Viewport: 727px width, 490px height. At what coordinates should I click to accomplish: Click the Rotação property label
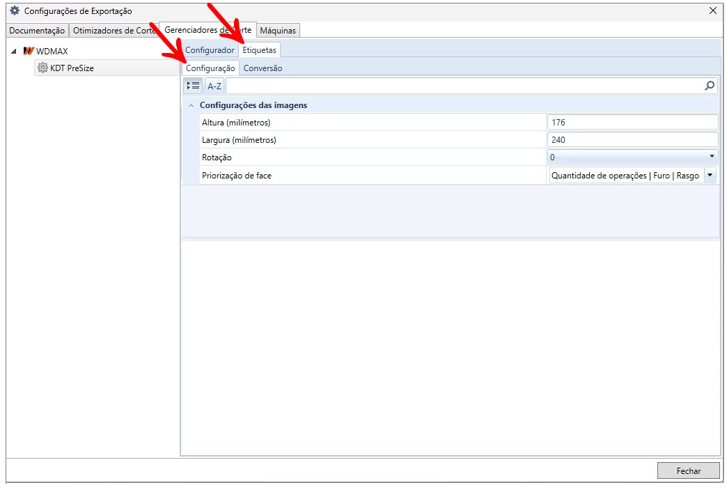pos(217,158)
